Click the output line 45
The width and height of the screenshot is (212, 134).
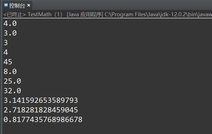tap(8, 62)
